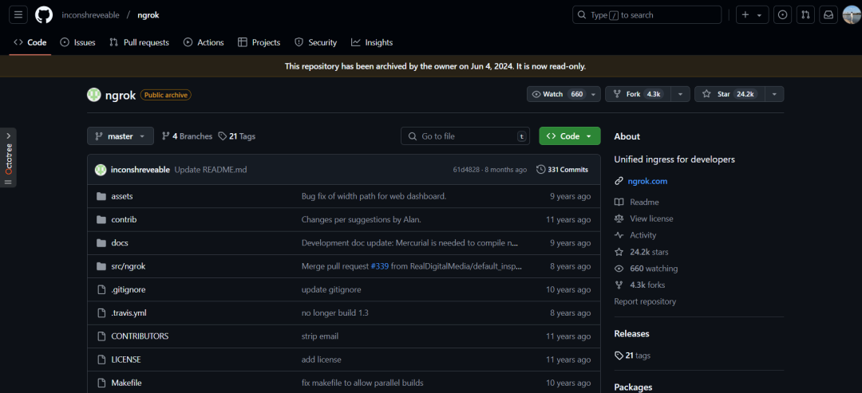This screenshot has height=393, width=862.
Task: Click the .gitignore file icon
Action: [x=101, y=289]
